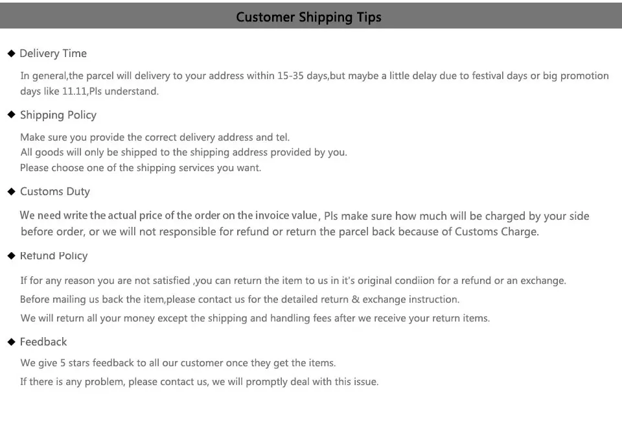This screenshot has height=422, width=622.
Task: Click the promptly deal with this issue line
Action: click(x=200, y=382)
